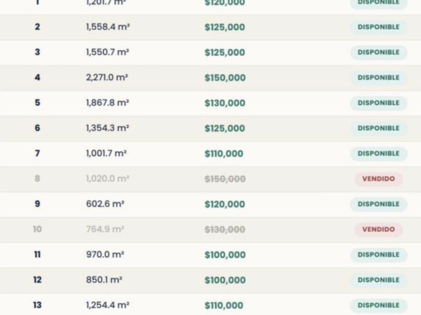Image resolution: width=421 pixels, height=315 pixels.
Task: Click lot number 11 in the table
Action: pyautogui.click(x=37, y=255)
